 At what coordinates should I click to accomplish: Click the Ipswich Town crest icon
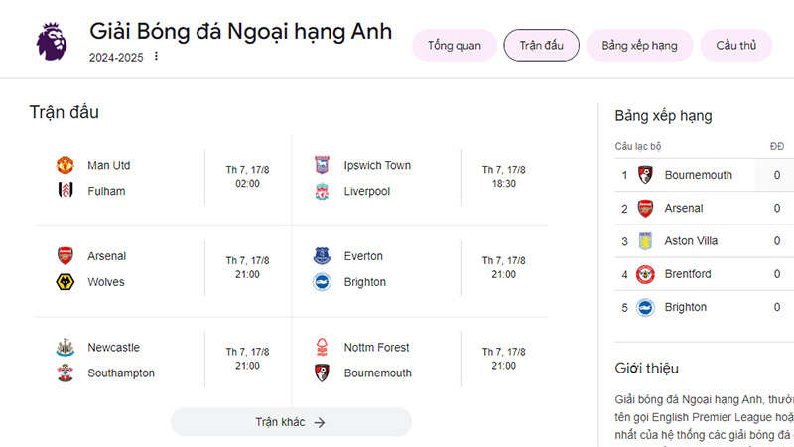pyautogui.click(x=322, y=165)
